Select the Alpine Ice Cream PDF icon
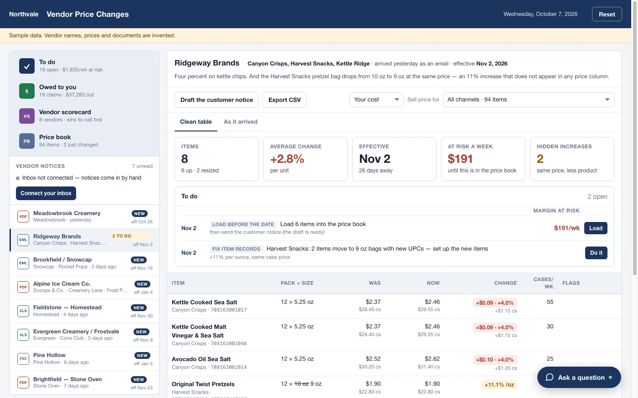Image resolution: width=638 pixels, height=398 pixels. pyautogui.click(x=23, y=287)
